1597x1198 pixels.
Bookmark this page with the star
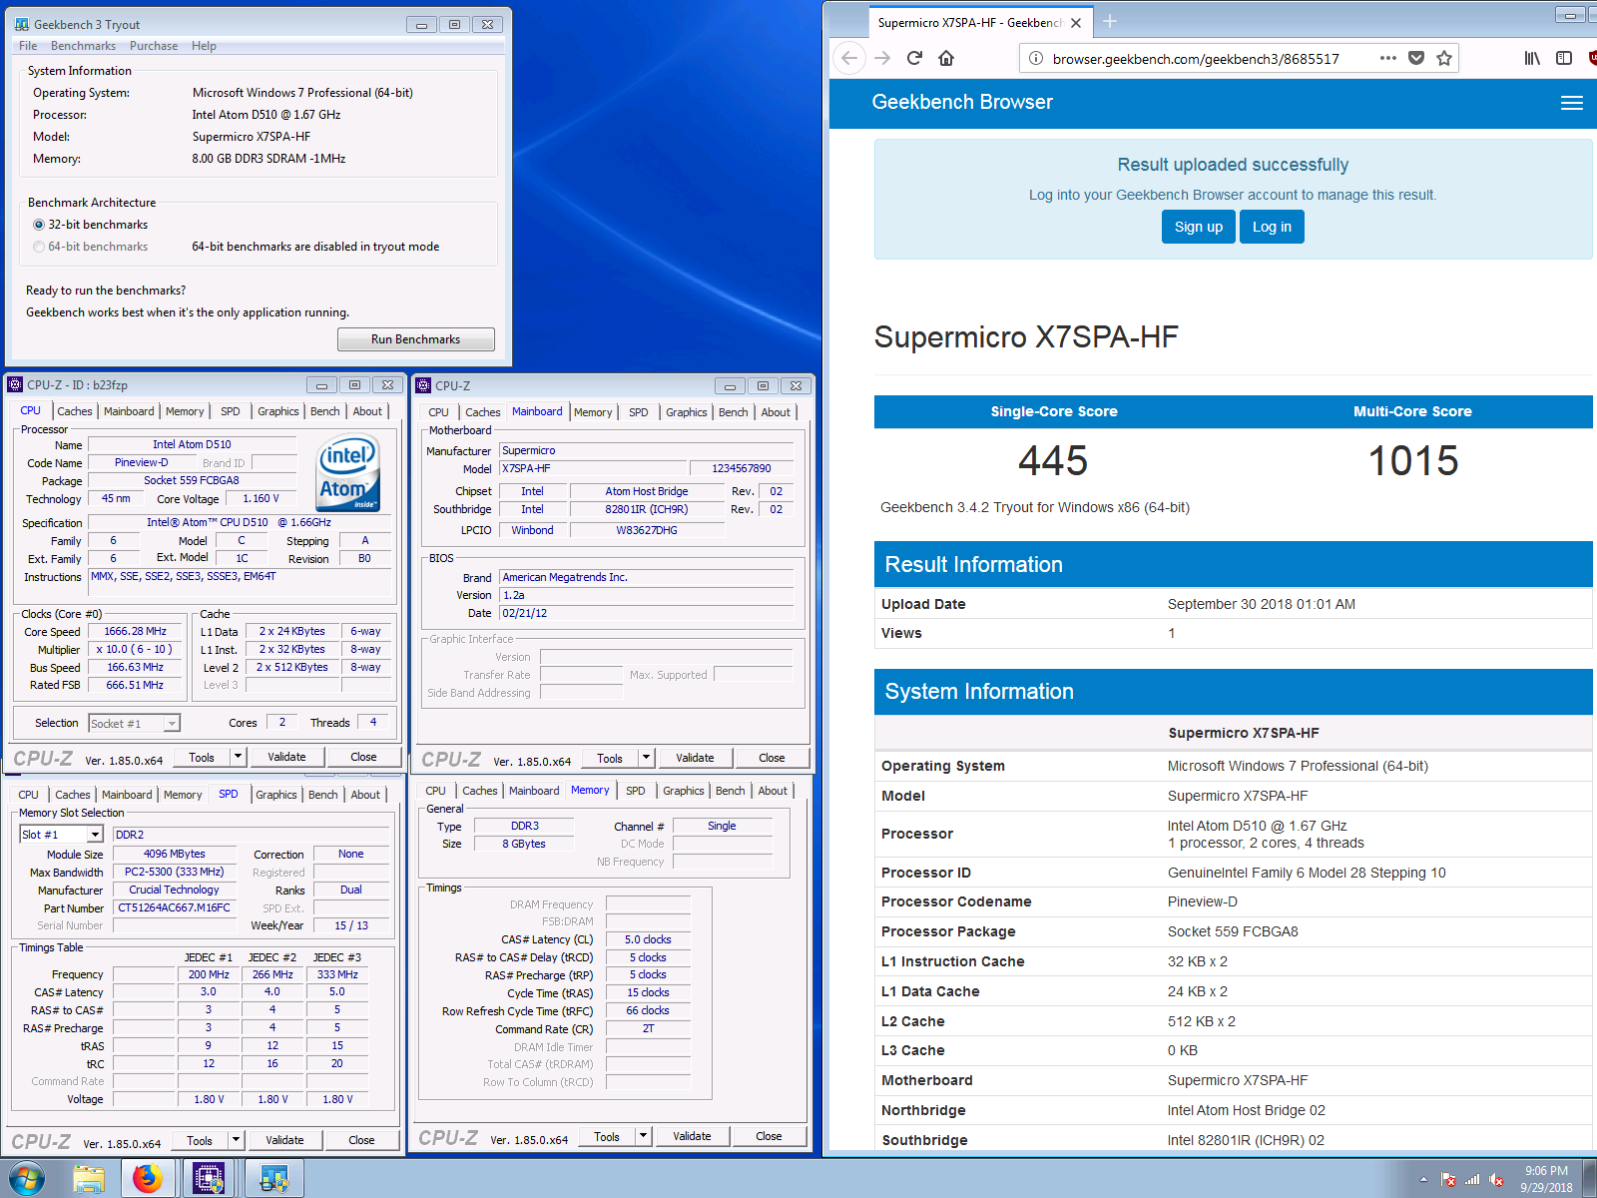[x=1444, y=58]
